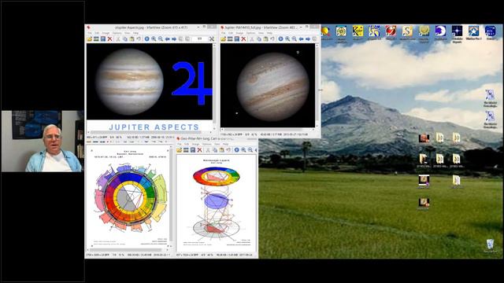Click Save icon in Geo-Polar Jung window

[x=193, y=150]
